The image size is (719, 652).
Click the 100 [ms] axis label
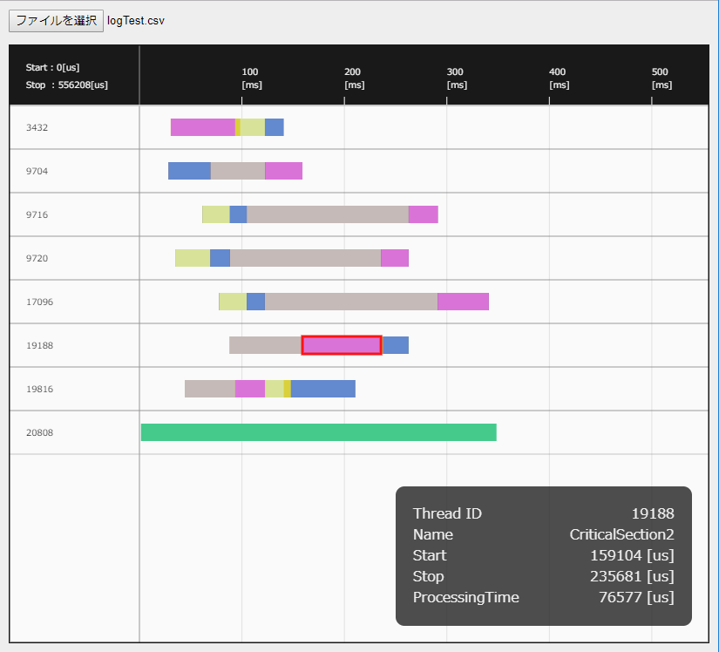tap(251, 78)
